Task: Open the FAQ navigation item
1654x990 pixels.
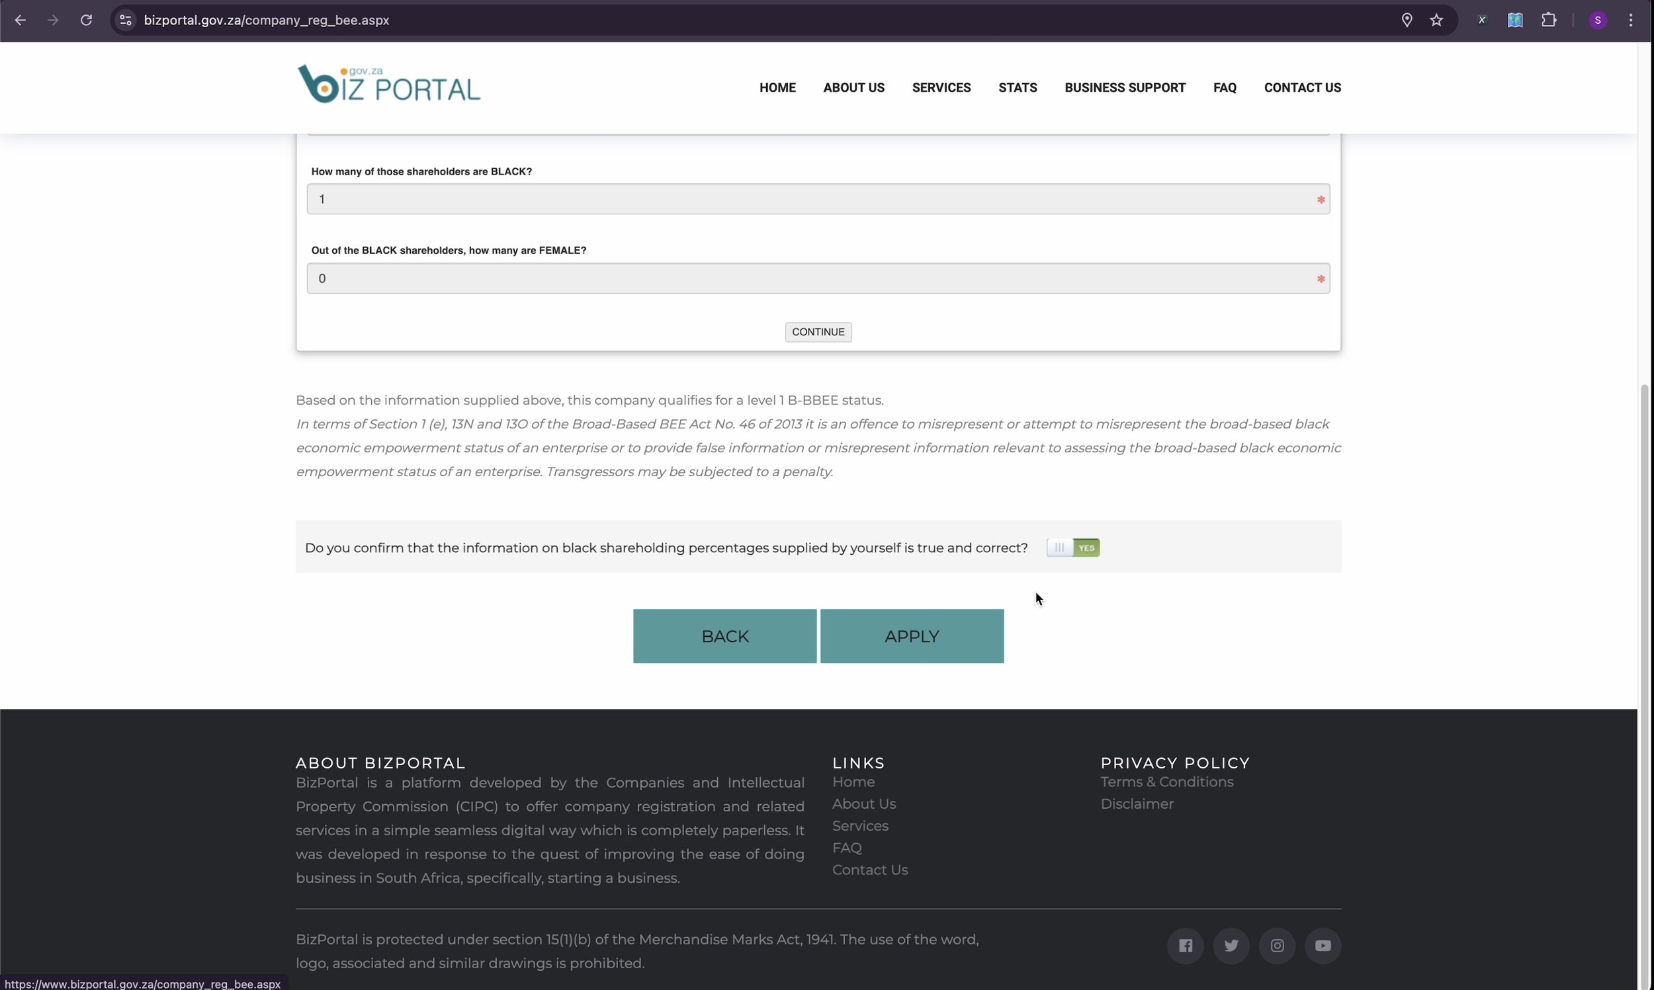Action: coord(1225,87)
